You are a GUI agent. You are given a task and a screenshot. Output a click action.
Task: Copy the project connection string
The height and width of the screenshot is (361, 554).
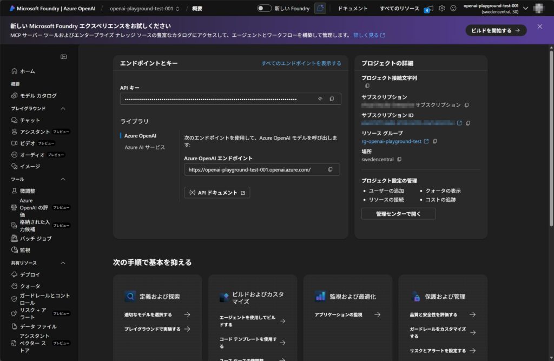[367, 86]
